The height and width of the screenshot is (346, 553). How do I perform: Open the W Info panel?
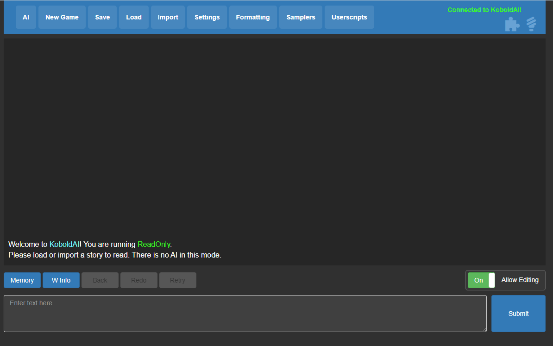pyautogui.click(x=61, y=280)
